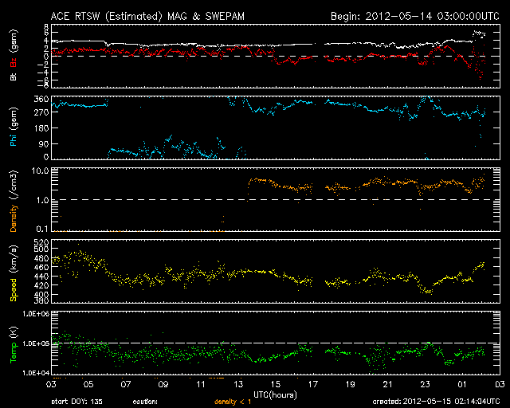The height and width of the screenshot is (408, 510).
Task: Click the 'Temp (K)' axis label
Action: [x=14, y=345]
